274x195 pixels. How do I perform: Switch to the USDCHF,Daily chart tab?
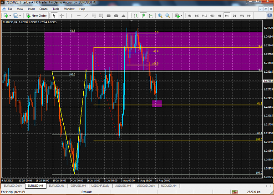[101, 186]
